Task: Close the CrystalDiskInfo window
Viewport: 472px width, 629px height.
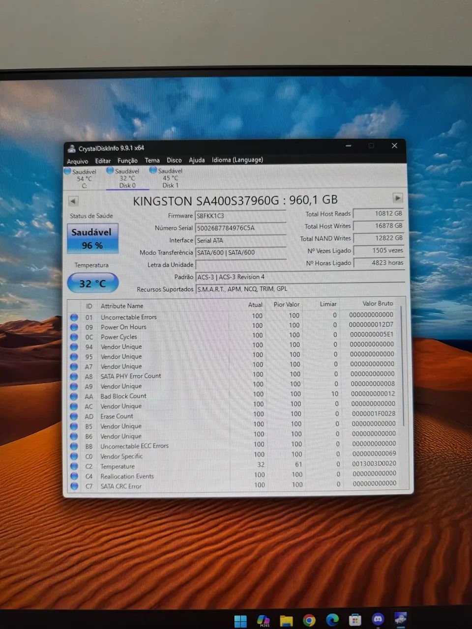Action: point(394,145)
